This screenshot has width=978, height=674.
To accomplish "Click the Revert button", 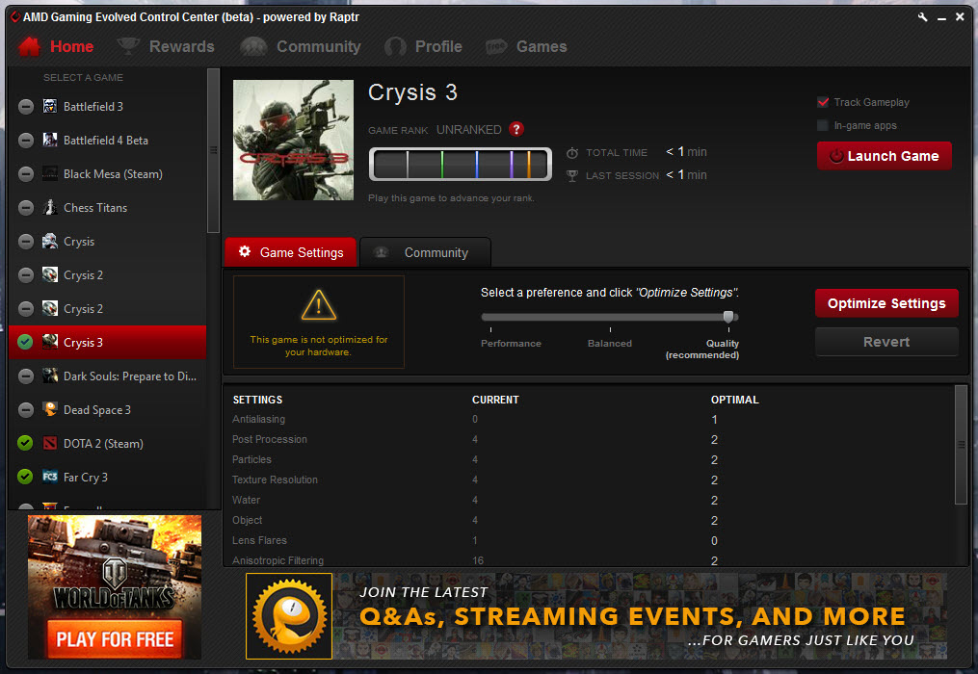I will tap(886, 342).
